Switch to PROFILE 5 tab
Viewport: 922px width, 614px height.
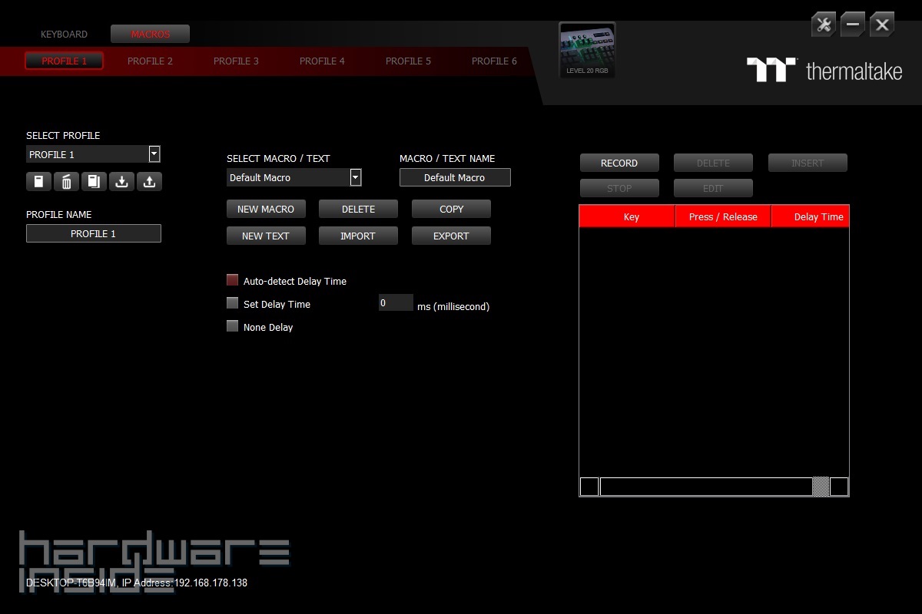coord(409,61)
